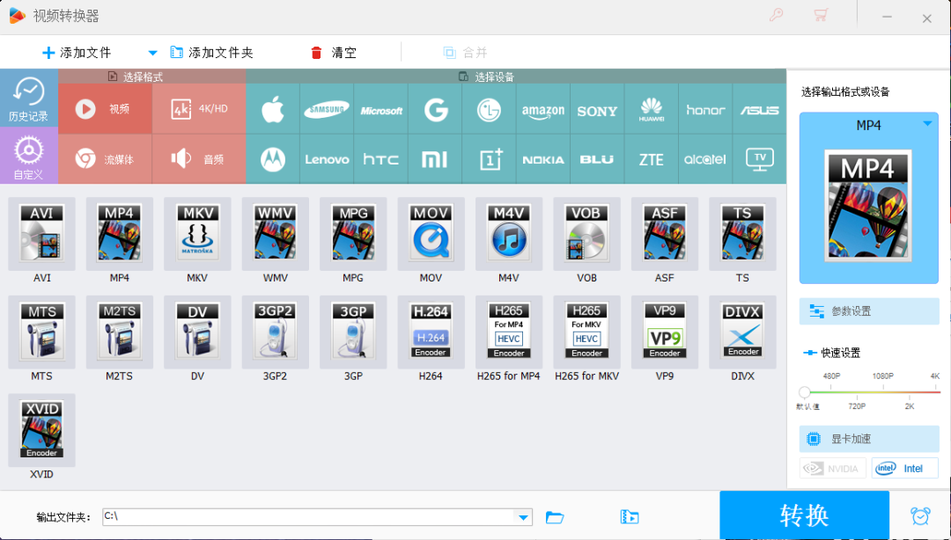Choose the MOV QuickTime format icon
This screenshot has width=951, height=540.
pos(431,234)
